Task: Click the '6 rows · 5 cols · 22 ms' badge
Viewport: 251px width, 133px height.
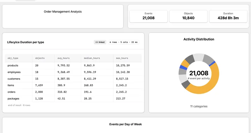Action: (x=123, y=42)
